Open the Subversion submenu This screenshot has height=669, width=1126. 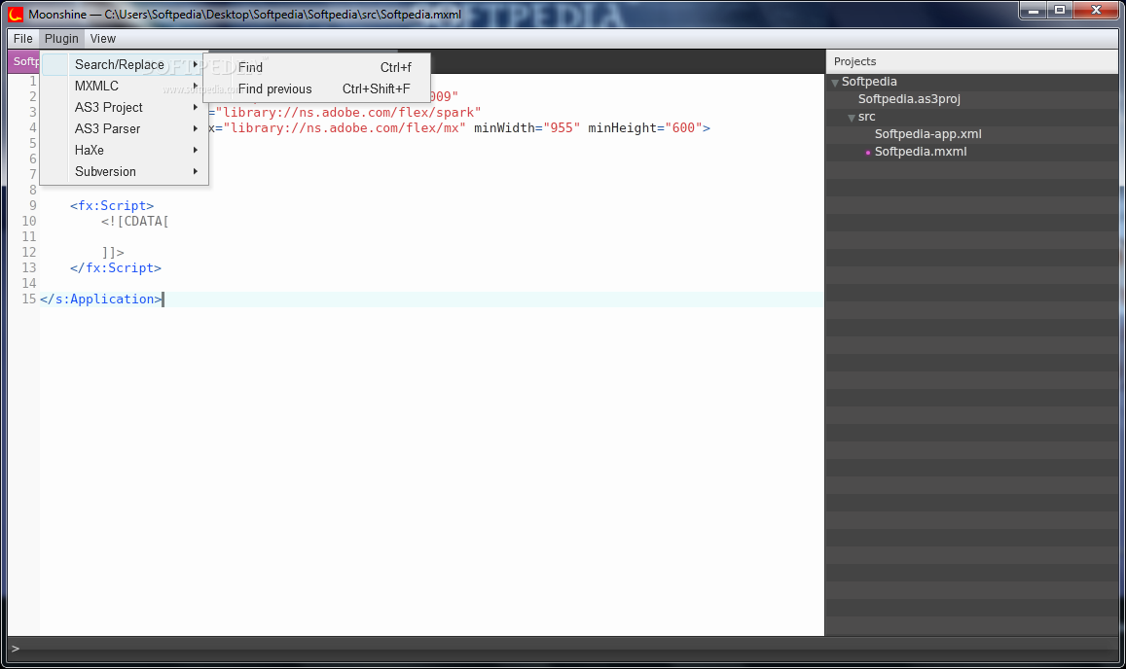point(125,172)
